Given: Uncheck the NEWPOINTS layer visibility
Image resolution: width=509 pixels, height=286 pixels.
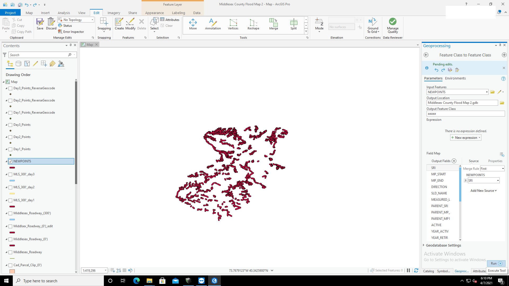Looking at the screenshot, I should 11,161.
